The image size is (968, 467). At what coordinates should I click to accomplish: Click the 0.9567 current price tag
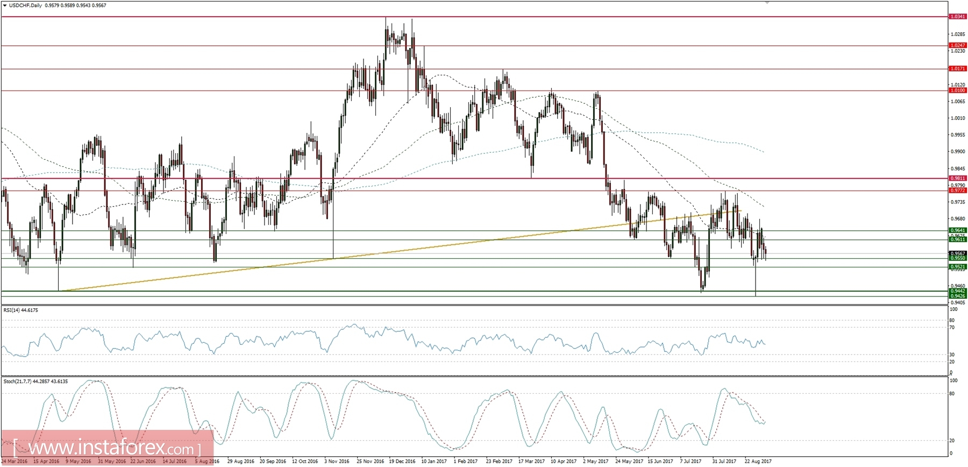(958, 253)
